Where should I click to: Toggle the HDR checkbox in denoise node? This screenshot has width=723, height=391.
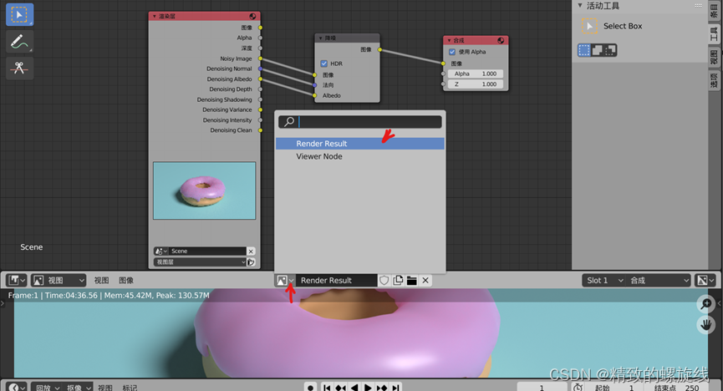[x=323, y=63]
